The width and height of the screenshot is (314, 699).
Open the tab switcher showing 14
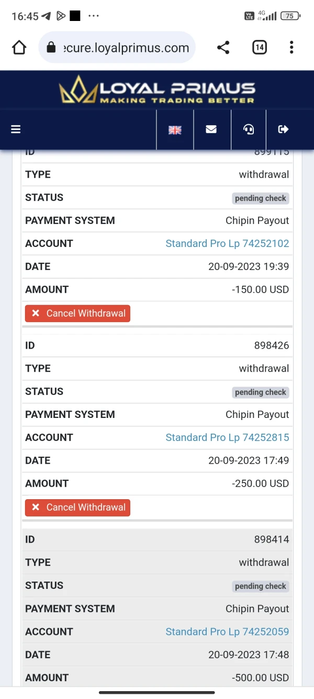259,48
